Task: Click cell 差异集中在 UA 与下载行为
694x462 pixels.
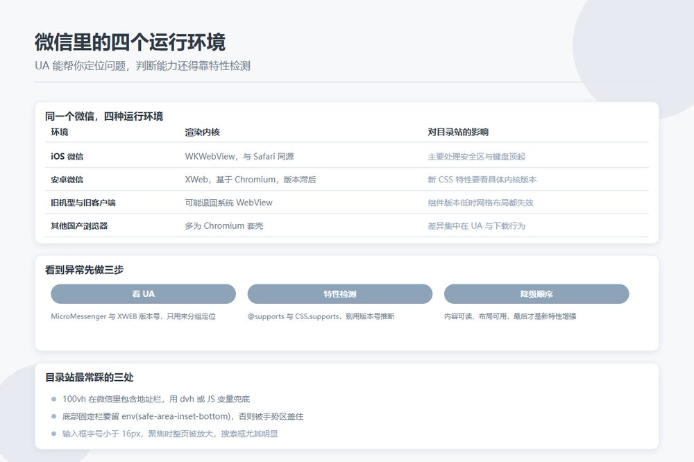Action: 476,225
